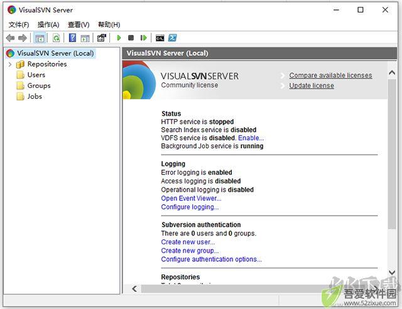Image resolution: width=402 pixels, height=309 pixels.
Task: Click the 'Logging' section heading
Action: click(x=173, y=164)
